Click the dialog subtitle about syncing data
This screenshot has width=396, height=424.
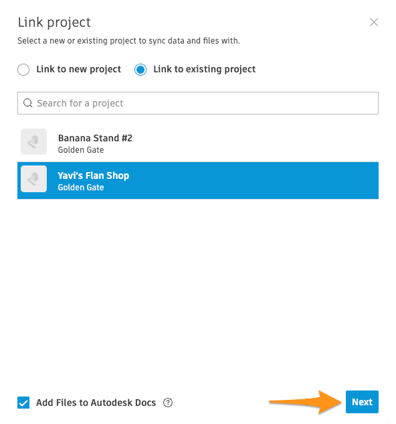coord(128,41)
